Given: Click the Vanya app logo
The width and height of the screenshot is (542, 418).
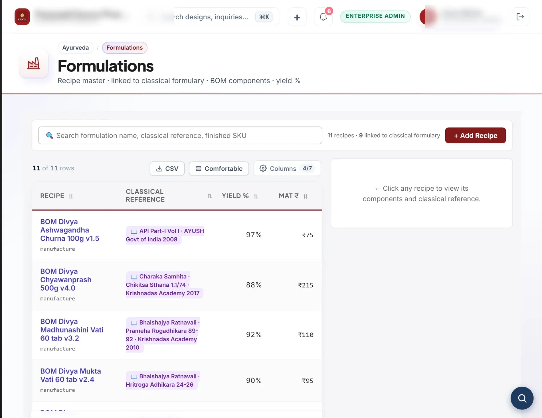Looking at the screenshot, I should tap(22, 17).
